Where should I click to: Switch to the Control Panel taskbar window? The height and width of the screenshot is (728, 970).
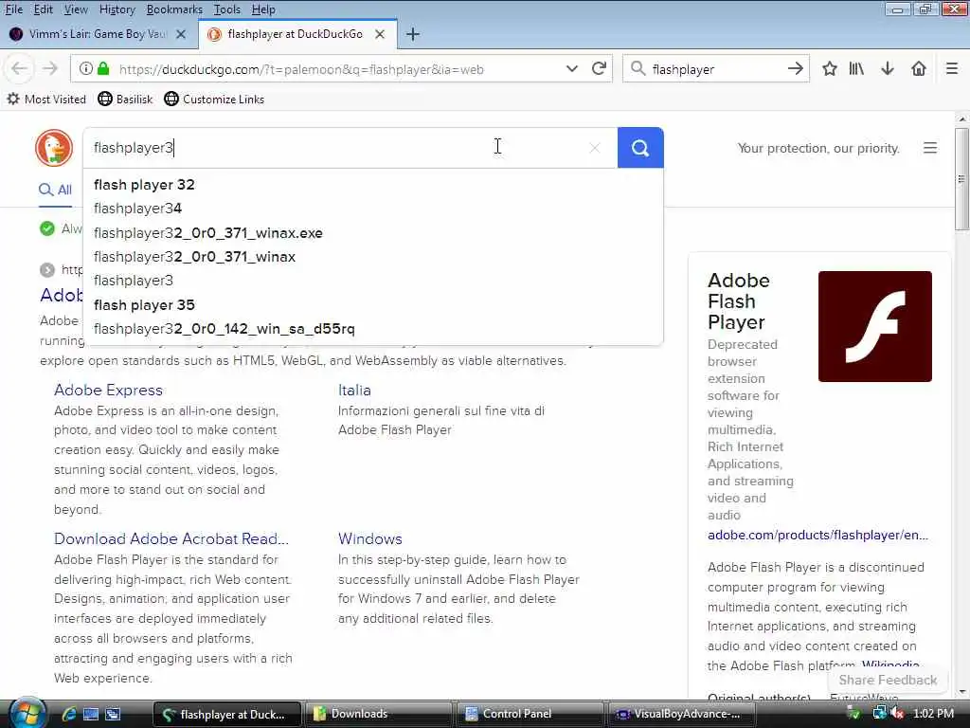[530, 714]
